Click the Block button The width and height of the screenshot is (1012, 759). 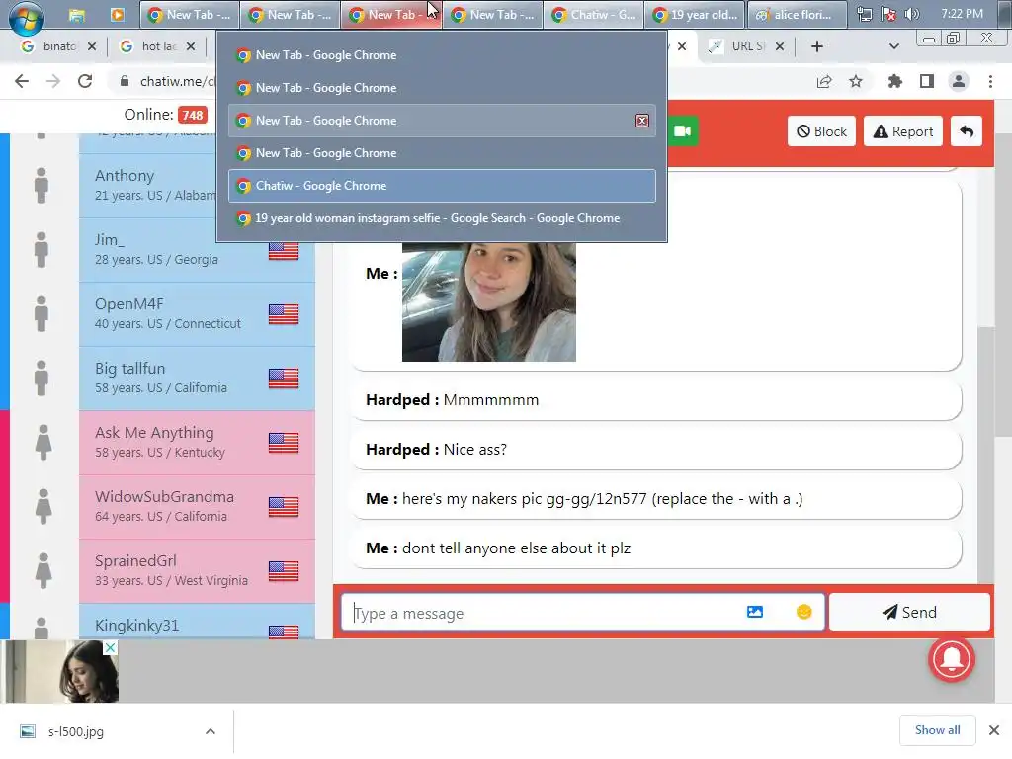pos(821,131)
